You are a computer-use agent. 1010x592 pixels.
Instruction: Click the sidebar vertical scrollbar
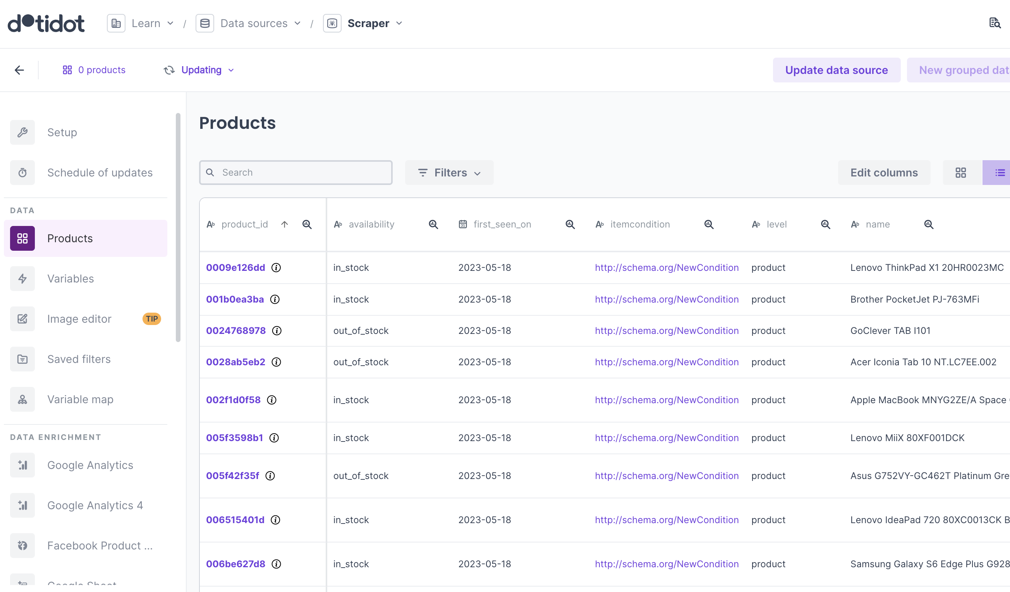point(178,228)
